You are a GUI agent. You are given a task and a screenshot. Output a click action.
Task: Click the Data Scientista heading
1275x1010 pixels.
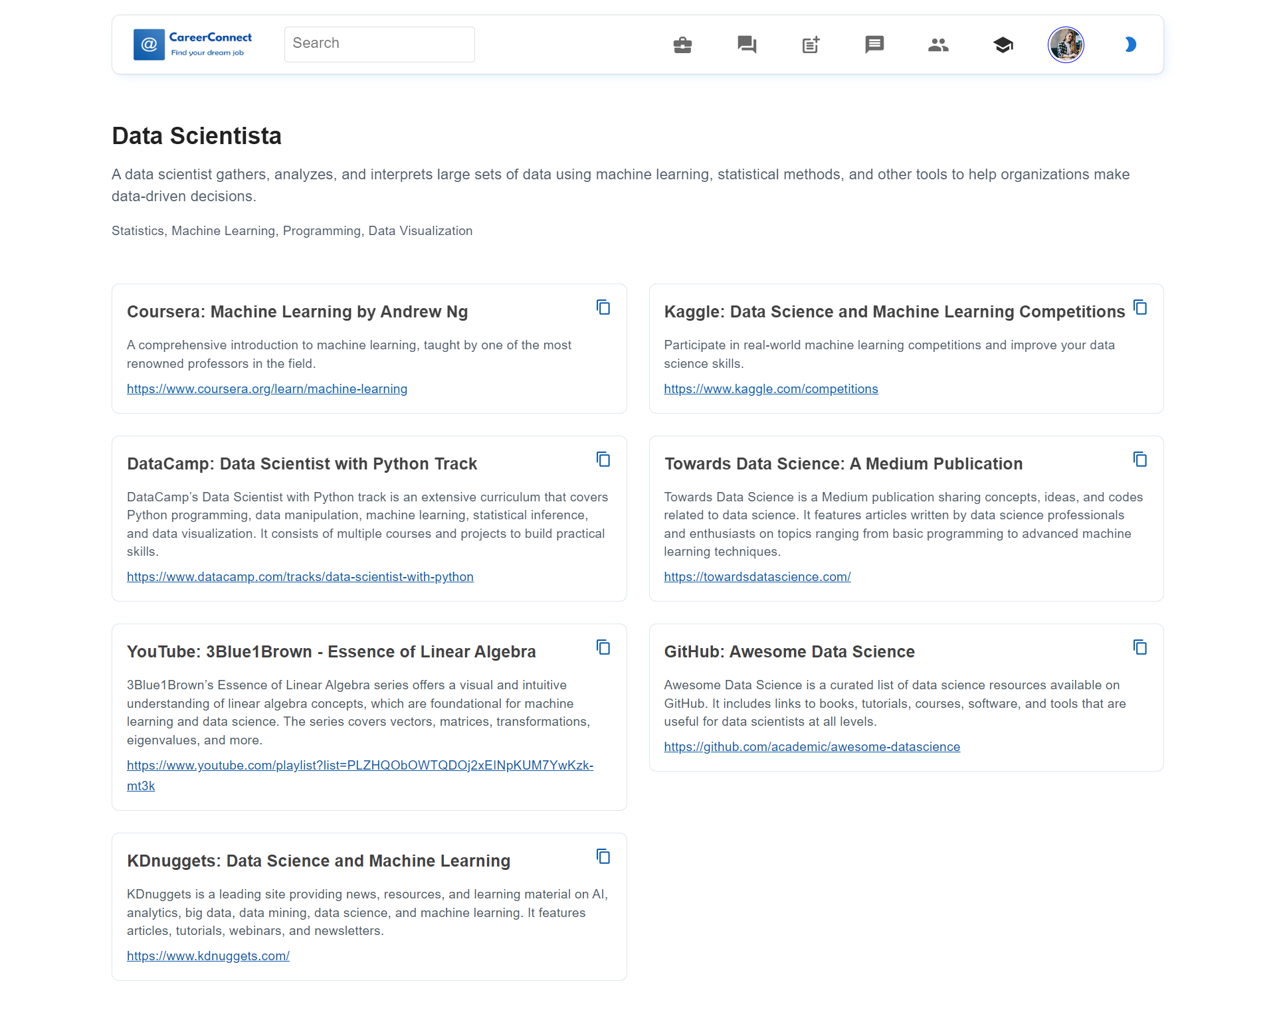click(197, 136)
